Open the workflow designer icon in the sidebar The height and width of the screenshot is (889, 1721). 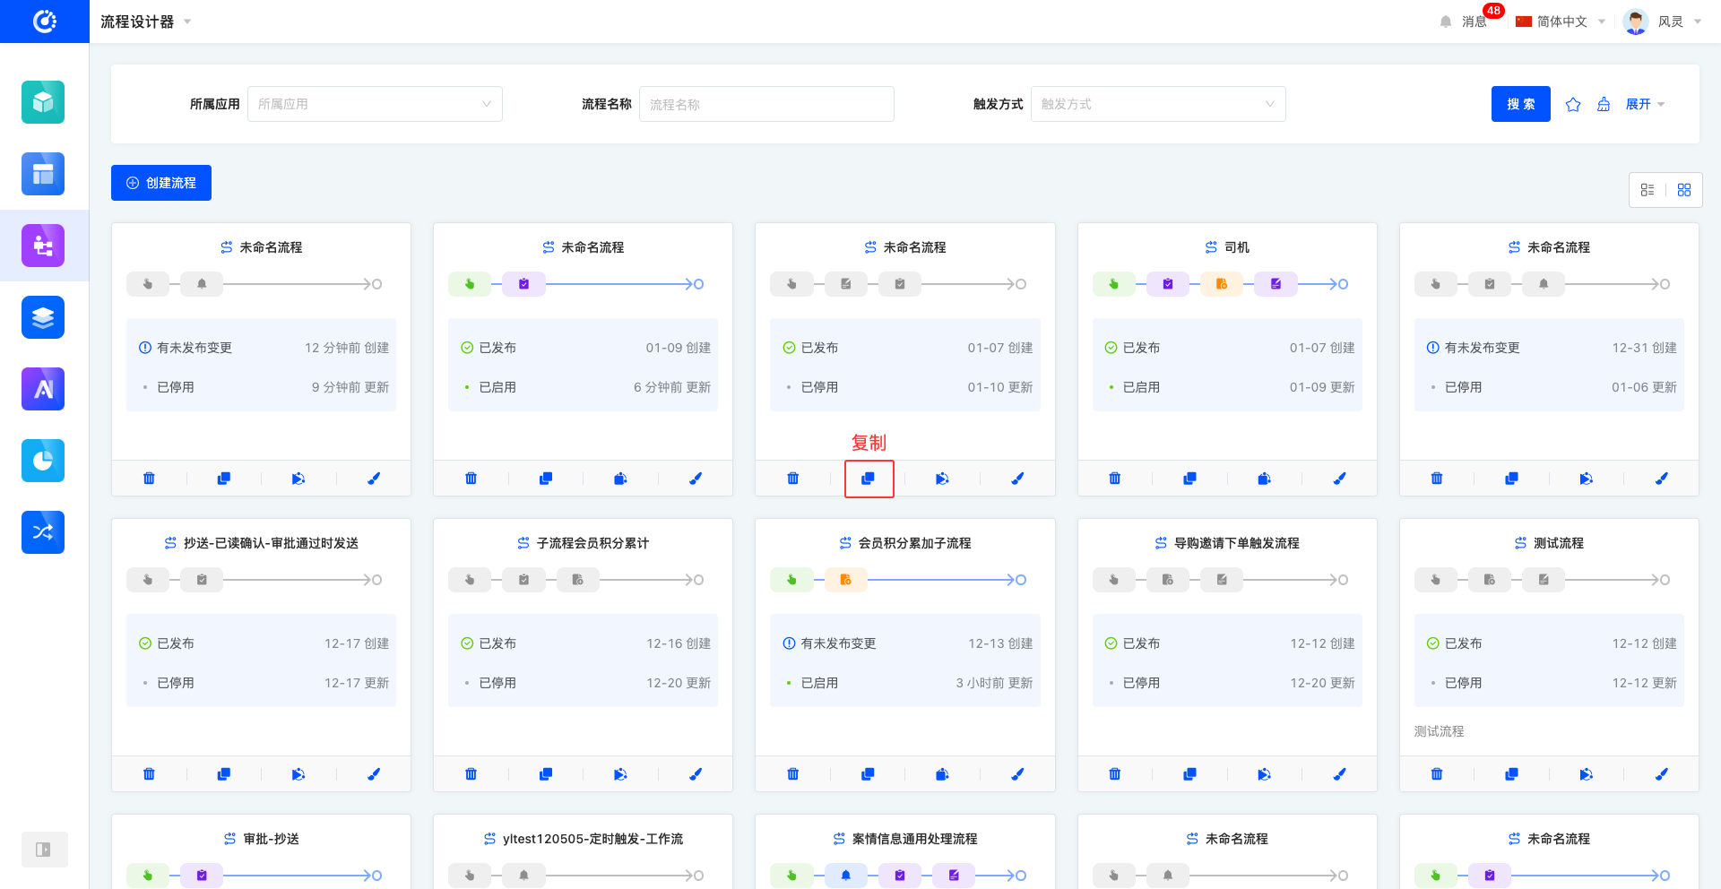[43, 246]
